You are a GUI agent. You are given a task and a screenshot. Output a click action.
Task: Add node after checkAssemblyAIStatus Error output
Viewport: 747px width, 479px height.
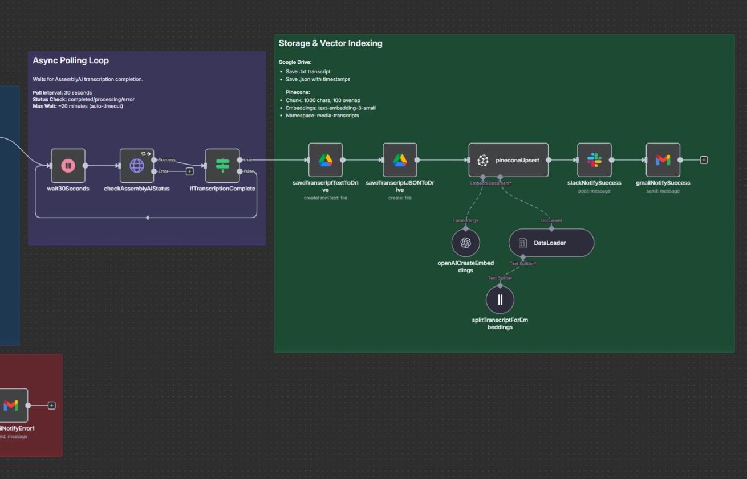190,171
